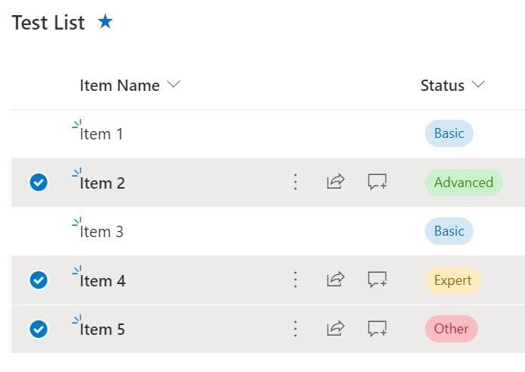The image size is (525, 372).
Task: Expand the Item Name column dropdown
Action: click(173, 85)
